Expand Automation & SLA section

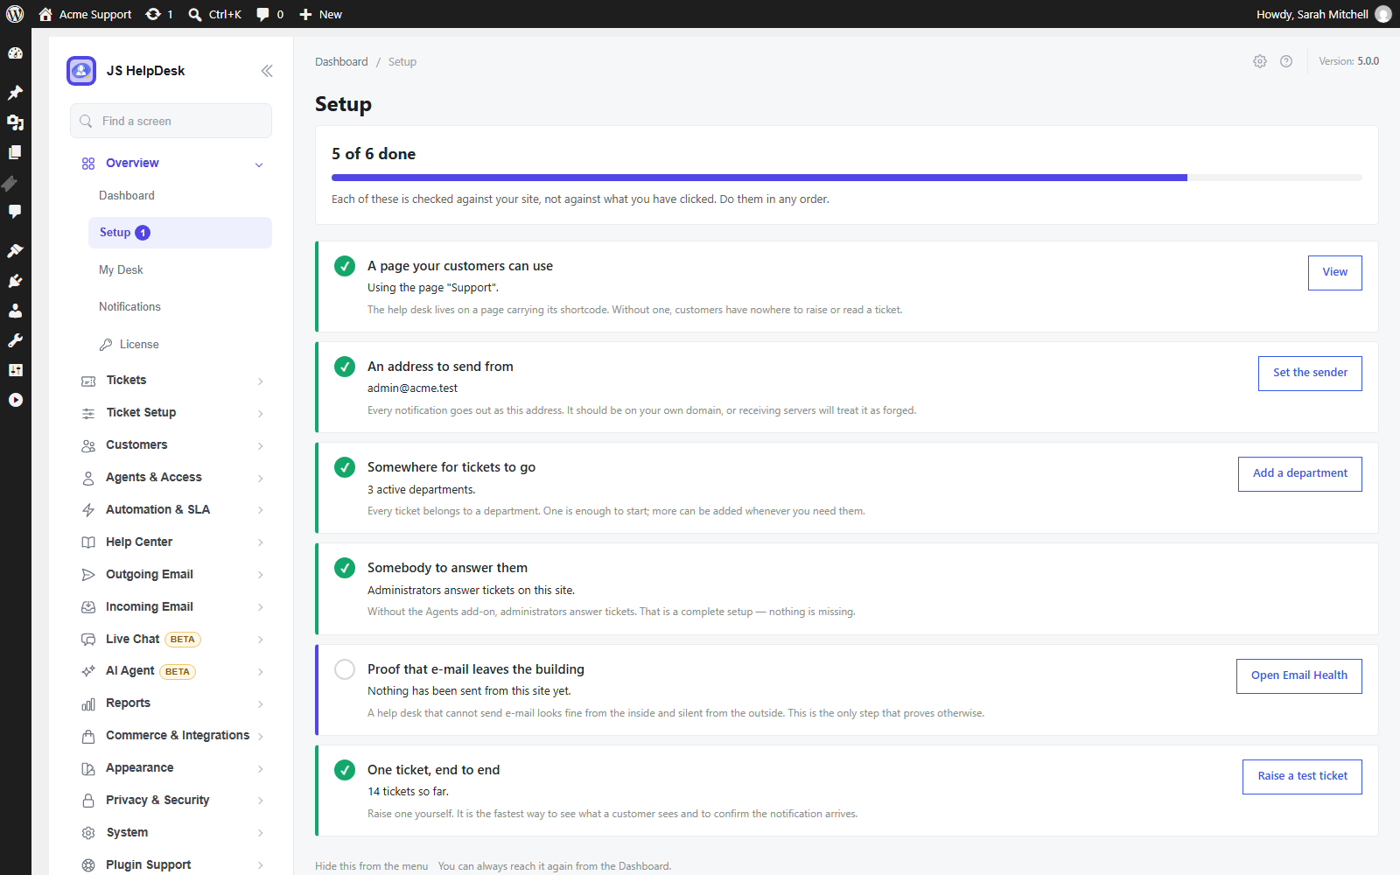[171, 510]
